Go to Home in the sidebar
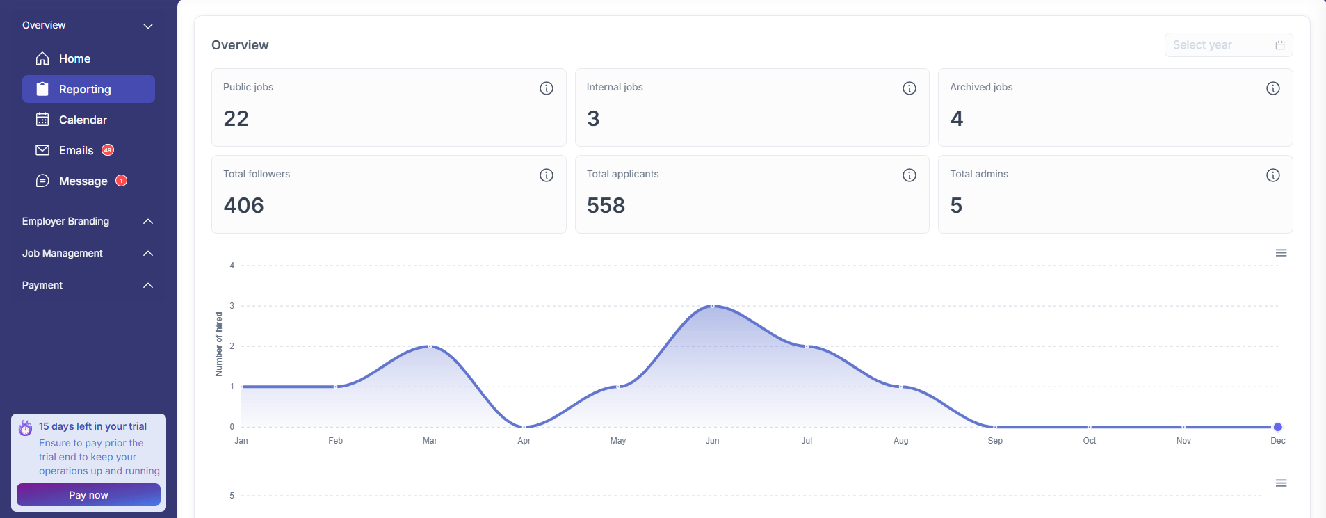Image resolution: width=1326 pixels, height=518 pixels. (74, 59)
